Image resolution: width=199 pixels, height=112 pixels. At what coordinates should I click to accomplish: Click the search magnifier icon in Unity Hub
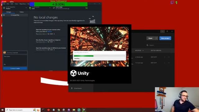[x=147, y=45]
